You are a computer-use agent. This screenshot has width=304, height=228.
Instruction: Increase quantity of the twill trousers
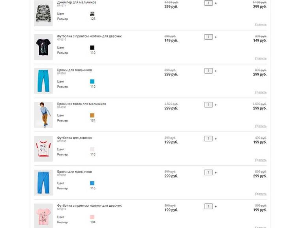216,105
